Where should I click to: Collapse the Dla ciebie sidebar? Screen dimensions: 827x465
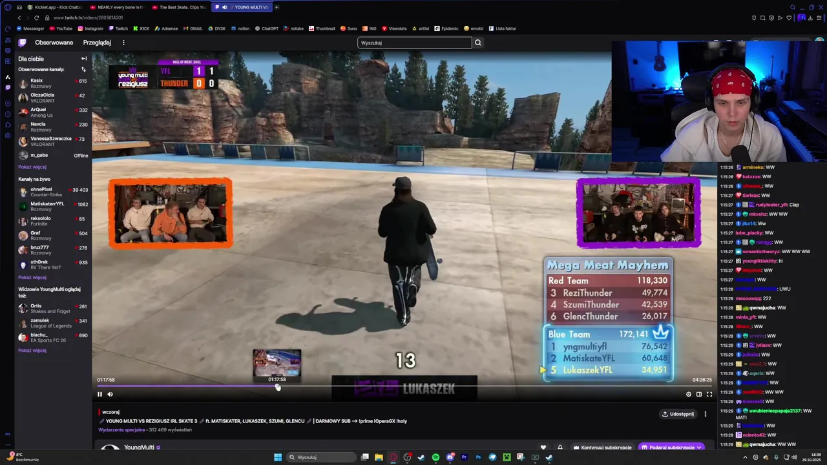point(83,58)
